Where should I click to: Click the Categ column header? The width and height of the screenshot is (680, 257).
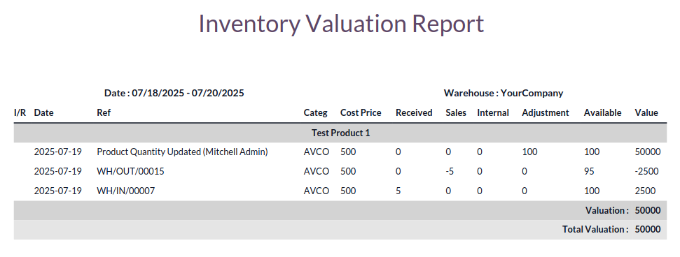(316, 112)
